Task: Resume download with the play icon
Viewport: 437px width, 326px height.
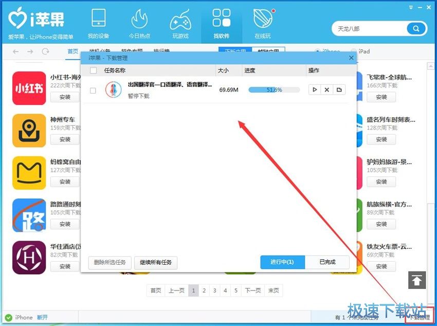Action: (315, 89)
